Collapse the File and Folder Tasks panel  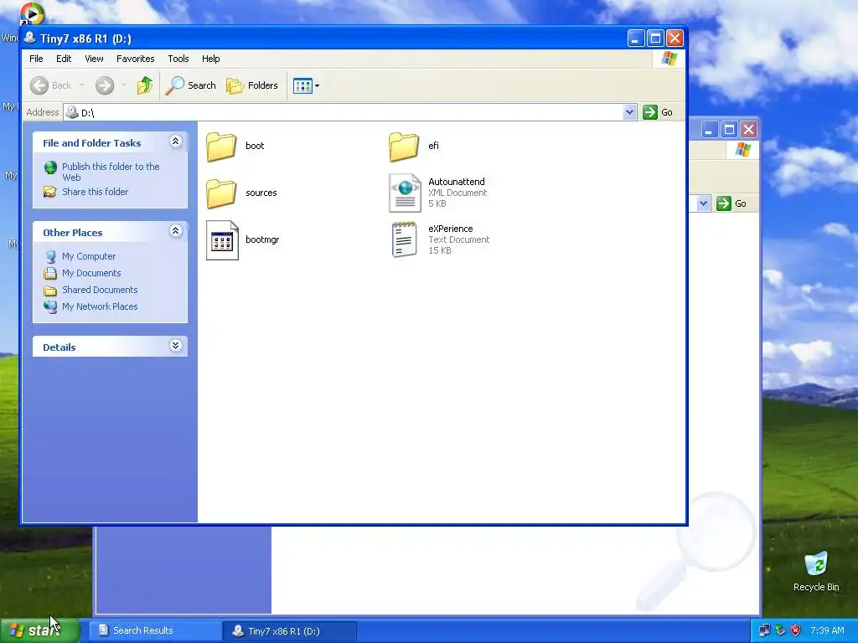(x=176, y=141)
